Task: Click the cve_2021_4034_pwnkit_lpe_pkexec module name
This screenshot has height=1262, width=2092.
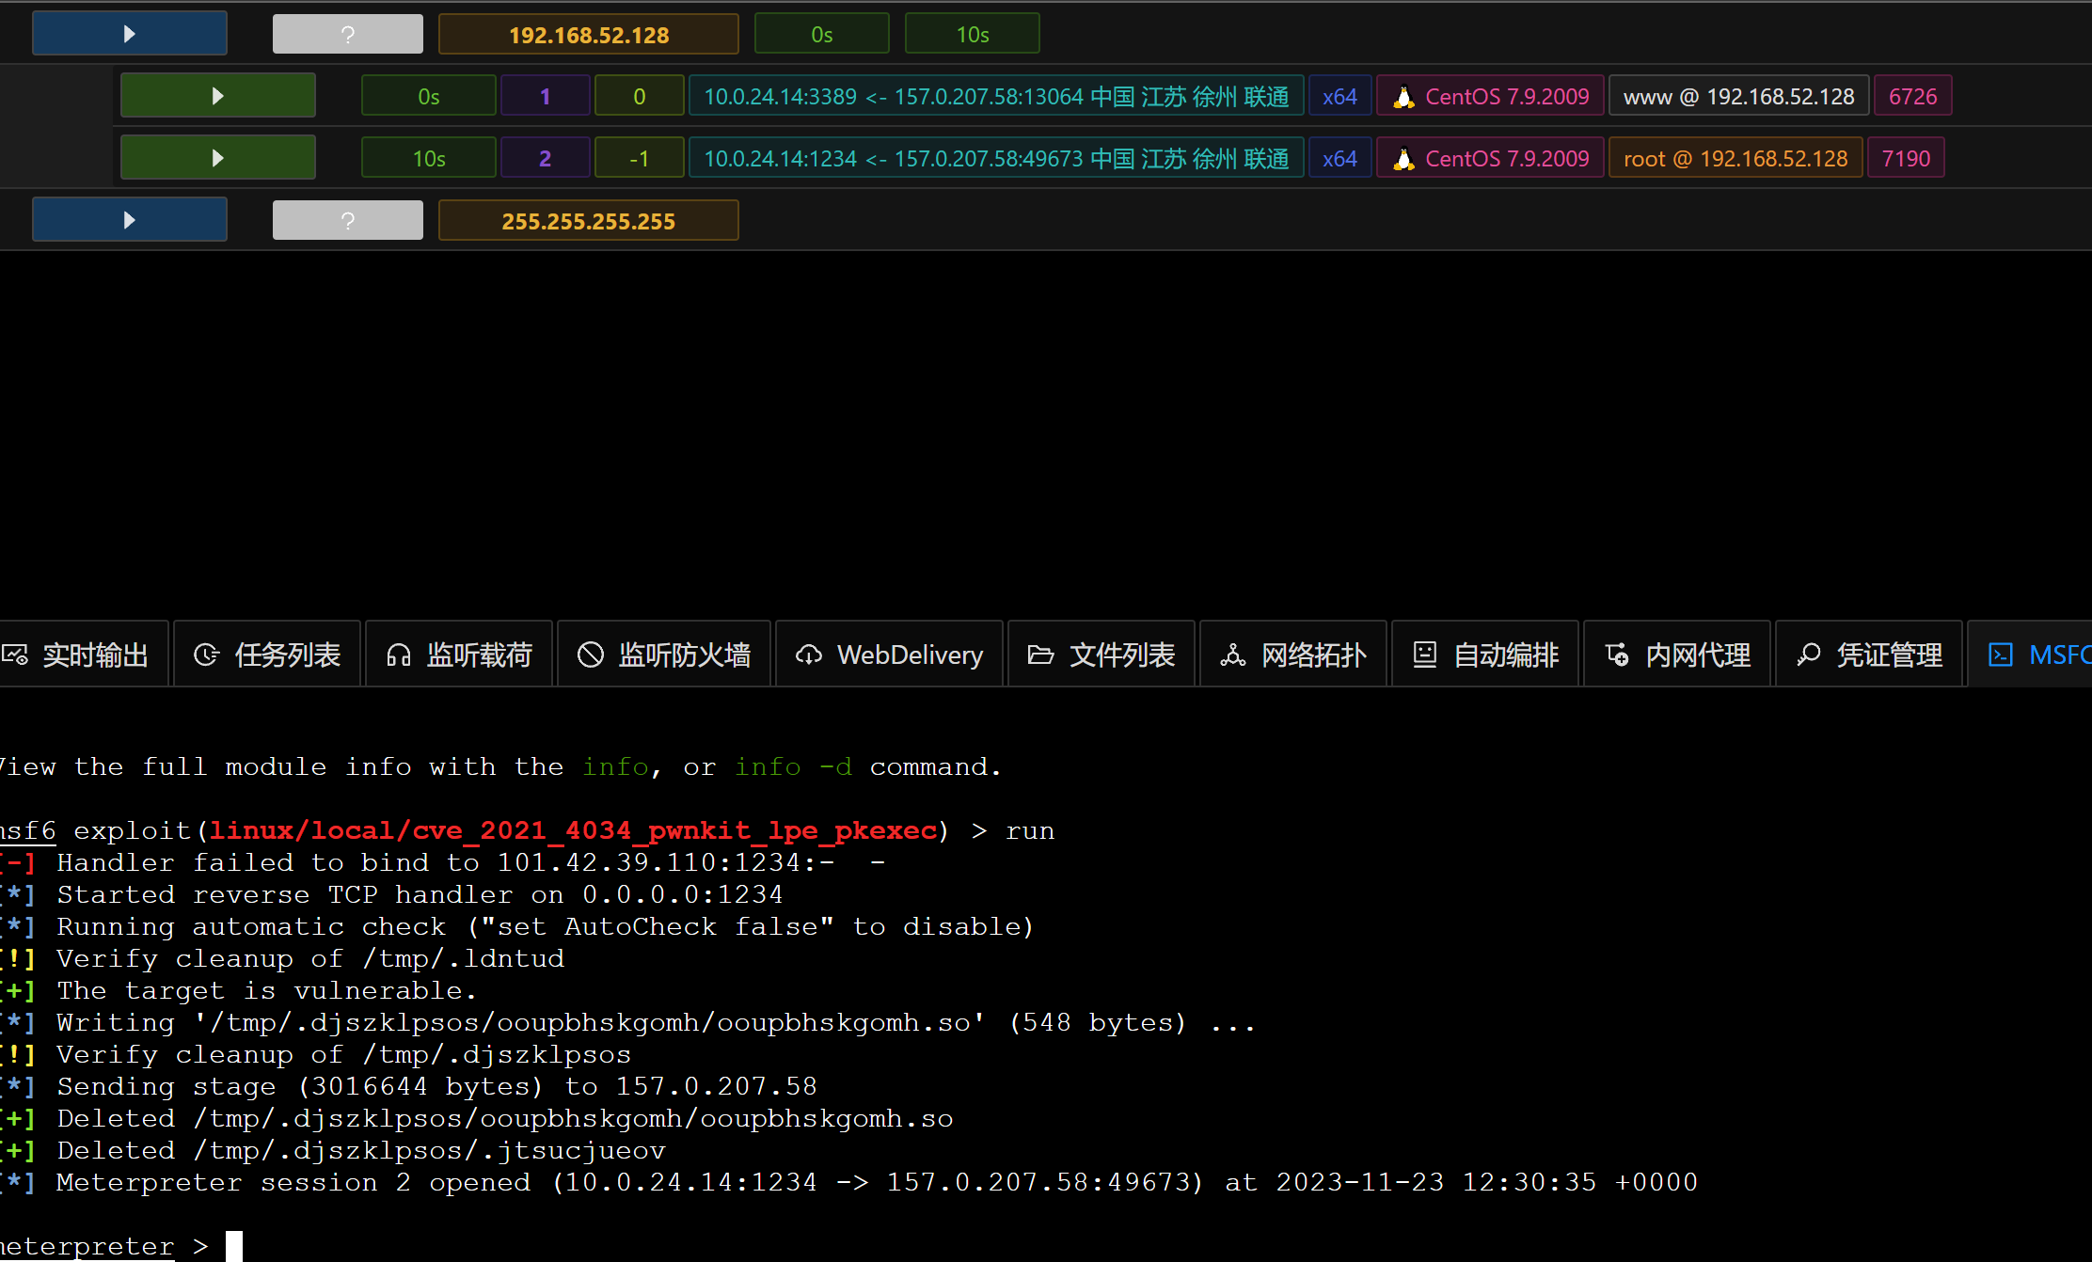Action: point(573,830)
